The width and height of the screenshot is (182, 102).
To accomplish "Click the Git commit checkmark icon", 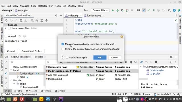I will pos(149,10).
